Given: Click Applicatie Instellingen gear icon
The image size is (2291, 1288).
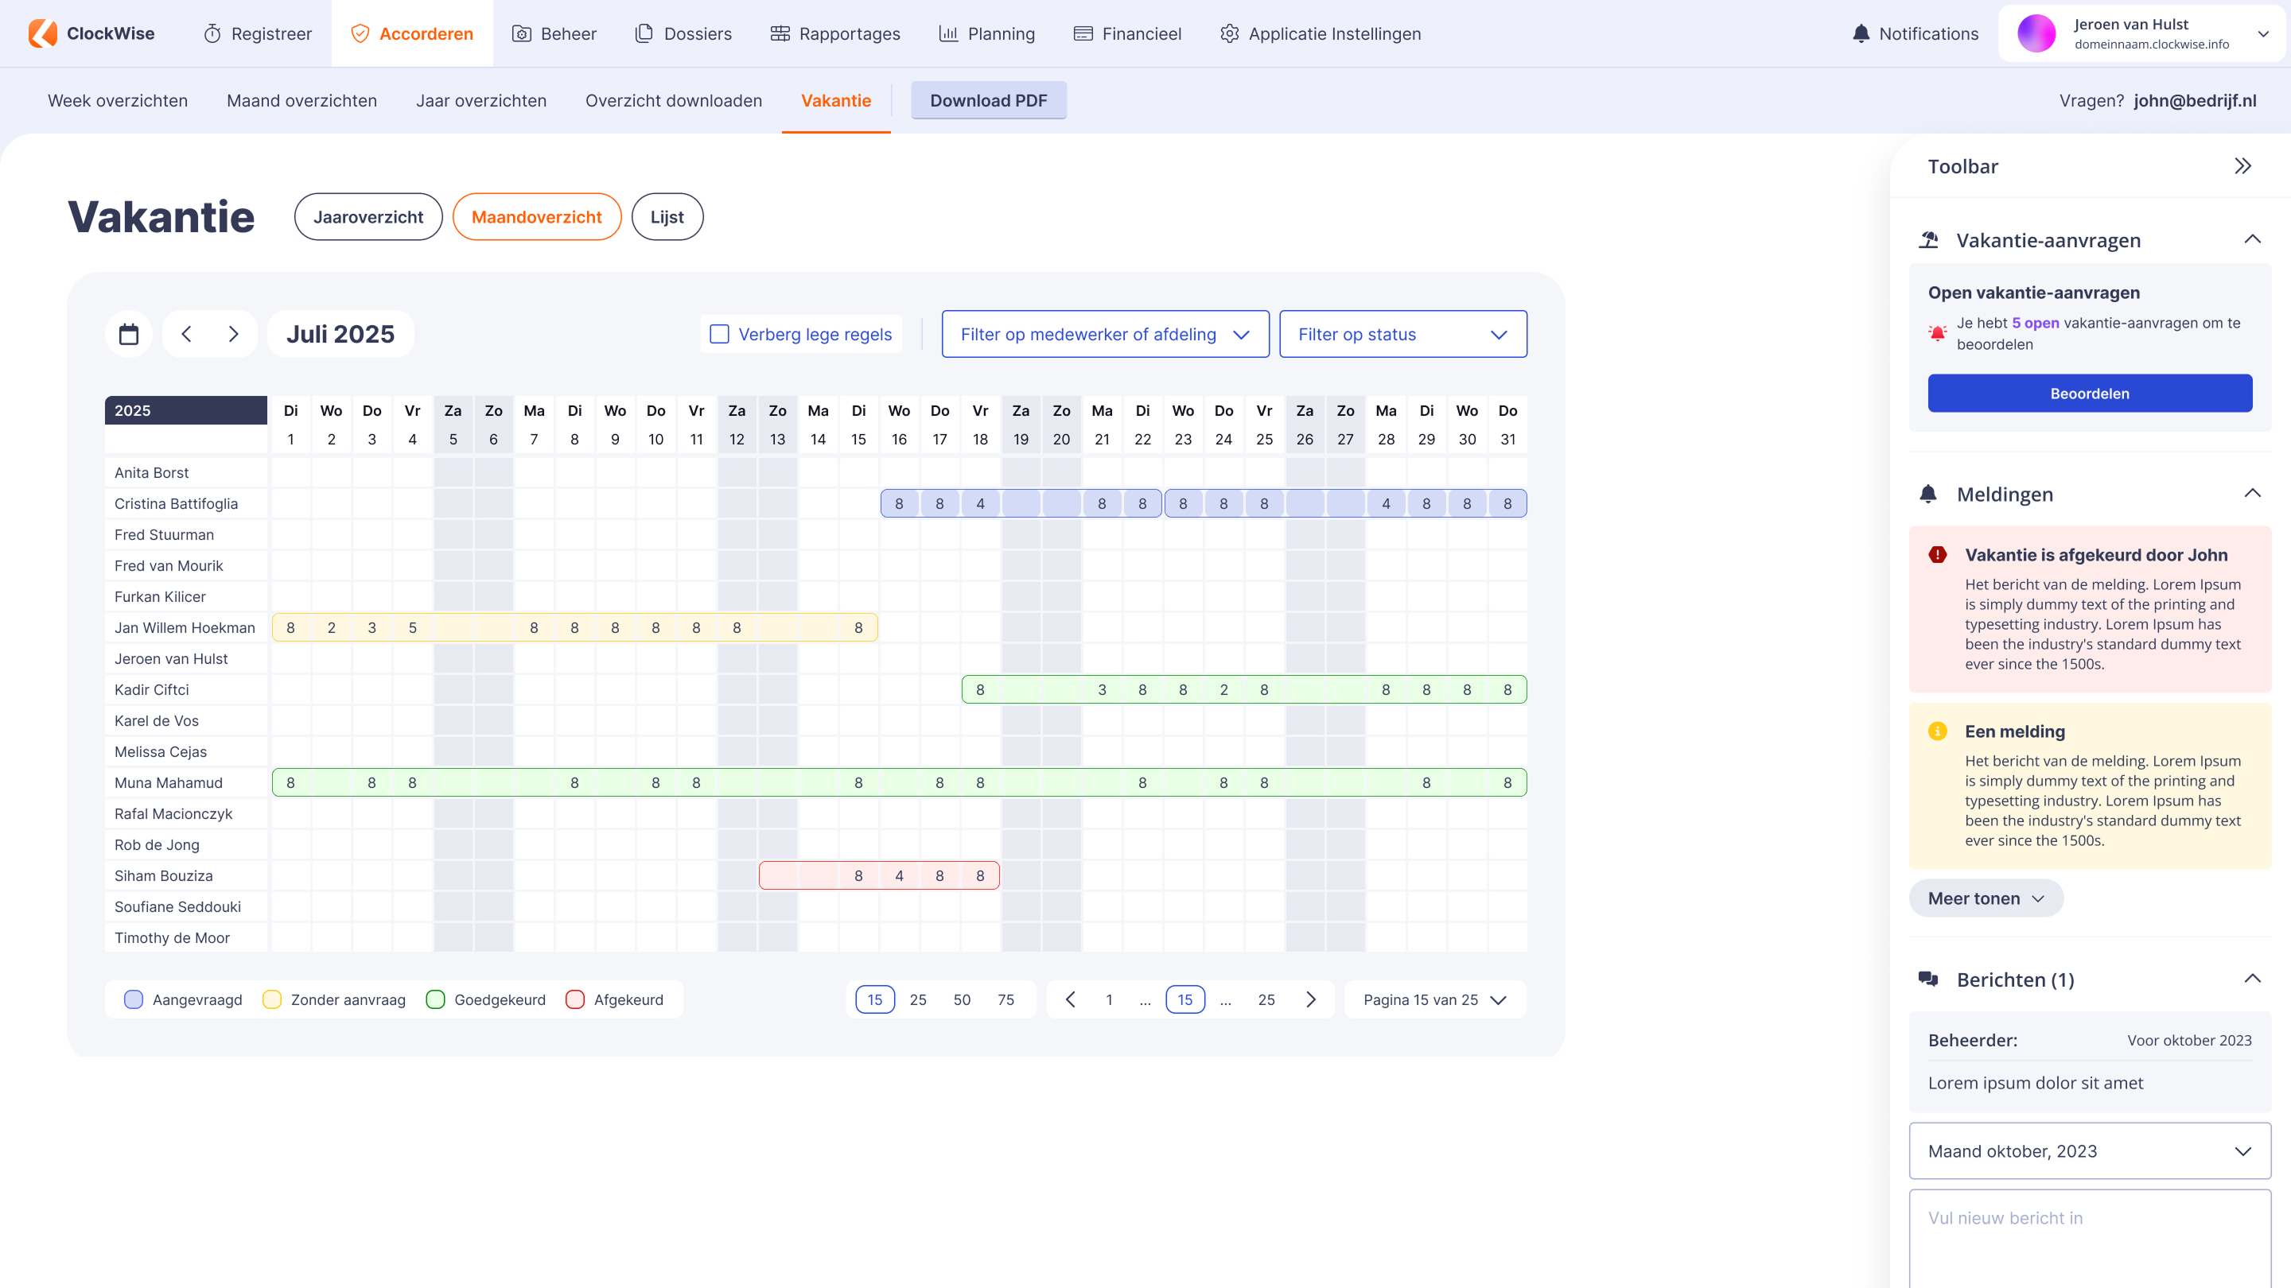Looking at the screenshot, I should [x=1229, y=33].
